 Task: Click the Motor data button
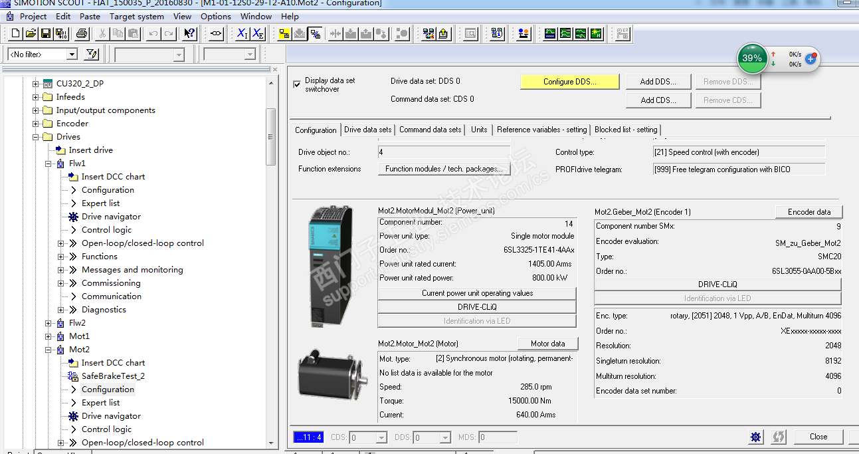(547, 344)
